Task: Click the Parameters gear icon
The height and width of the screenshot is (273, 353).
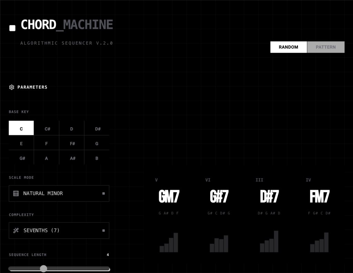Action: (12, 87)
